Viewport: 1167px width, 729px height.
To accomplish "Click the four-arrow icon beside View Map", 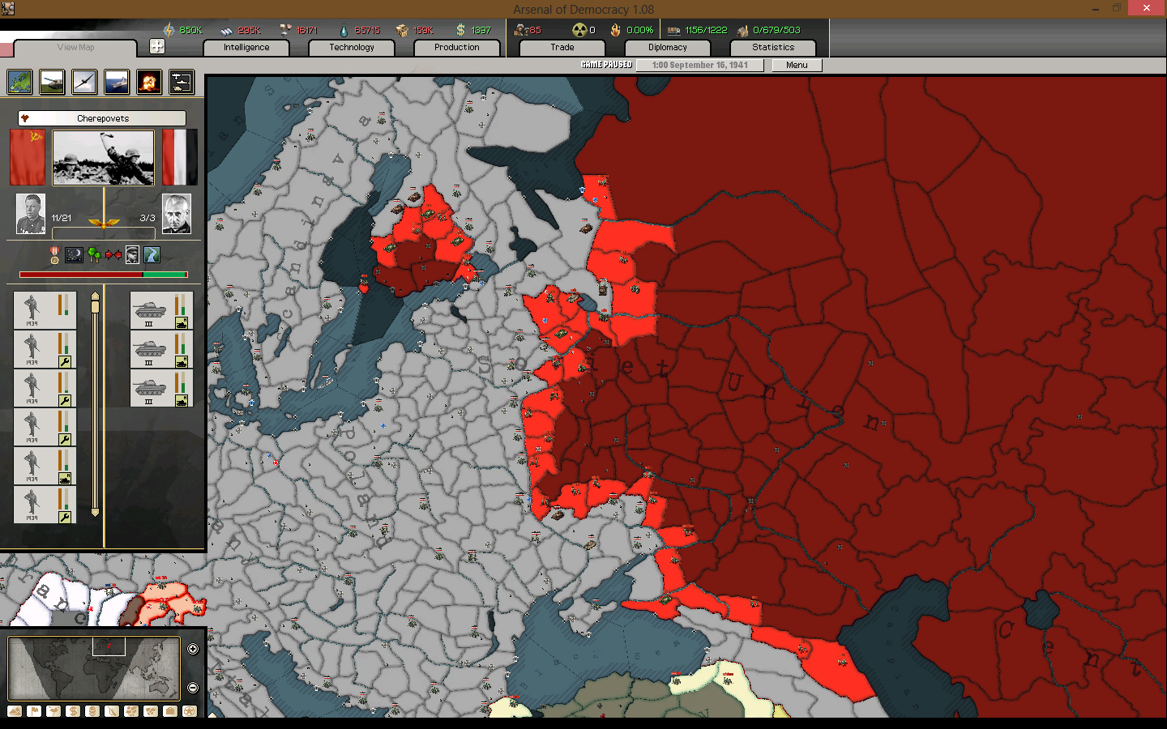I will [157, 47].
